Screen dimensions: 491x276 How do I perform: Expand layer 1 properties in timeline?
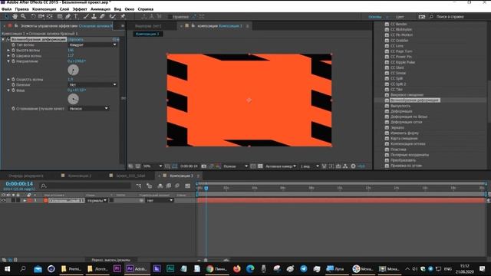(x=25, y=200)
